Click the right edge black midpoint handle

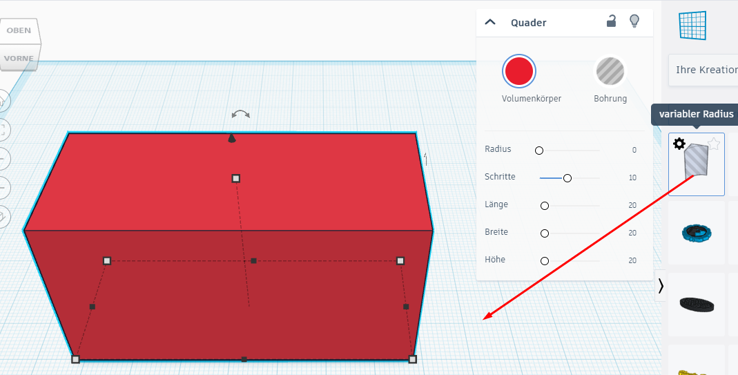pyautogui.click(x=406, y=307)
